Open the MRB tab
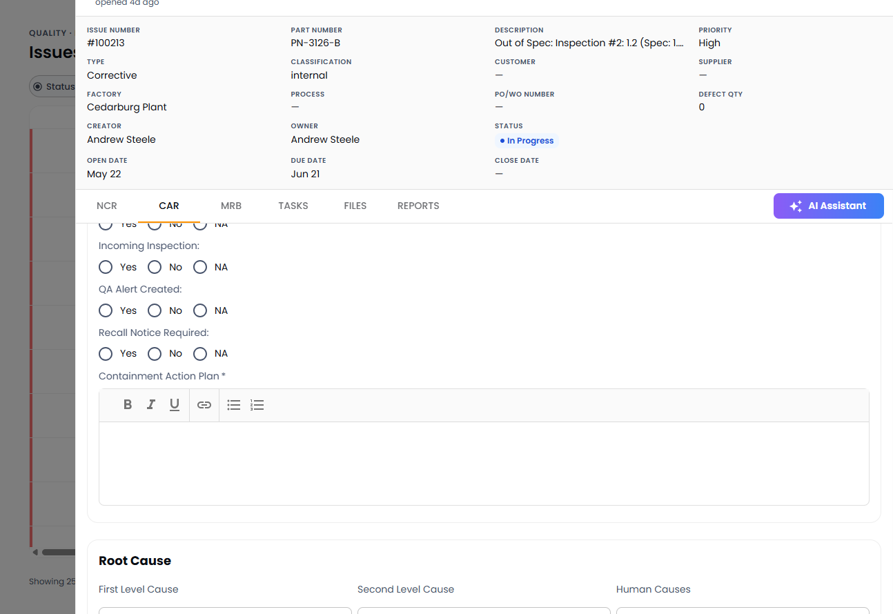This screenshot has width=893, height=614. 231,206
